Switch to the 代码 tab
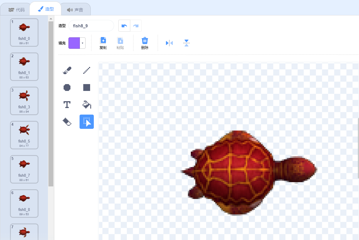The width and height of the screenshot is (359, 240). tap(16, 9)
